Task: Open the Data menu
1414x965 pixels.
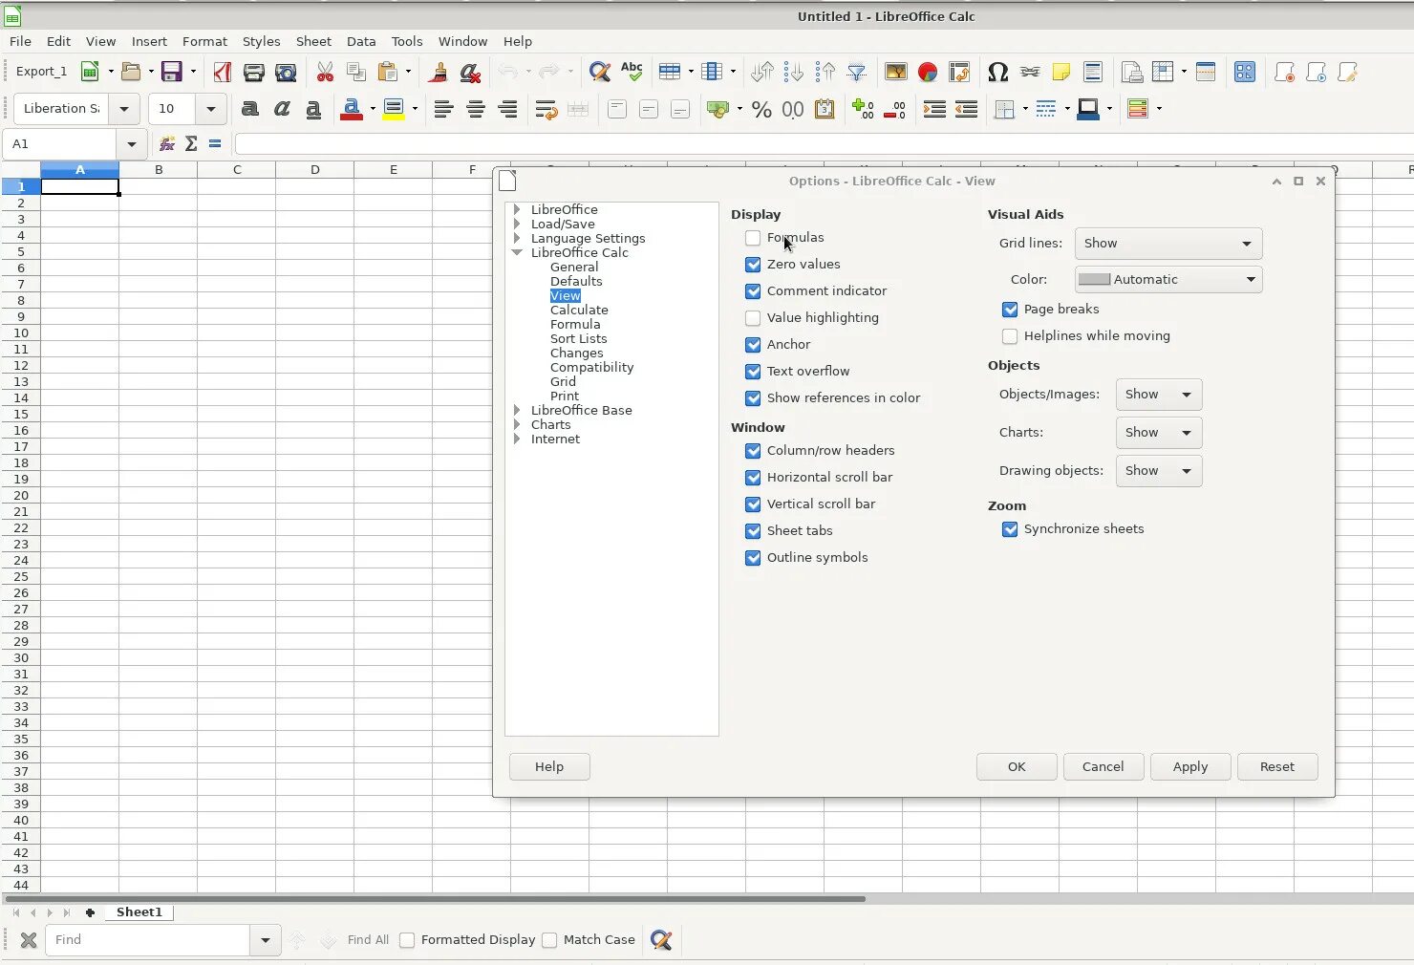Action: click(x=361, y=41)
